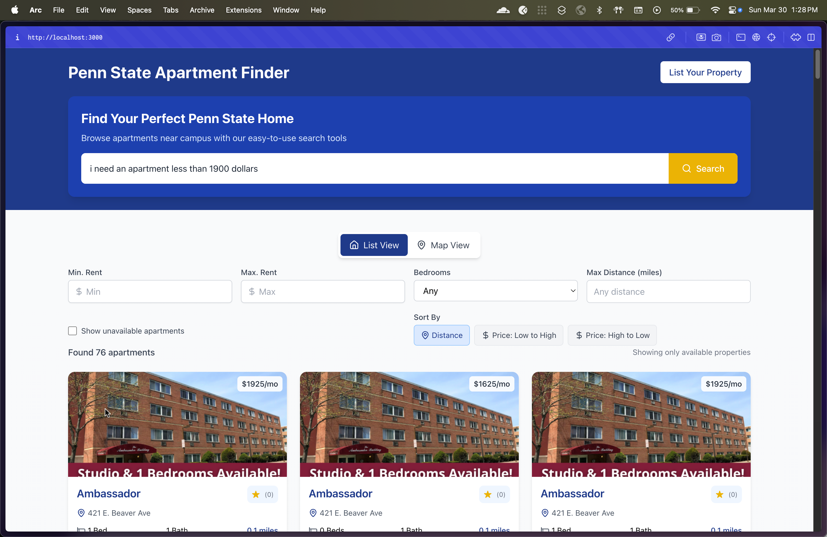This screenshot has height=537, width=827.
Task: Click the globe network icon
Action: 756,37
